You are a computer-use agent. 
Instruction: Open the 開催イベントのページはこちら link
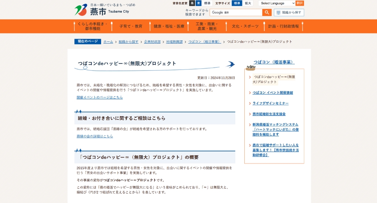pyautogui.click(x=100, y=97)
